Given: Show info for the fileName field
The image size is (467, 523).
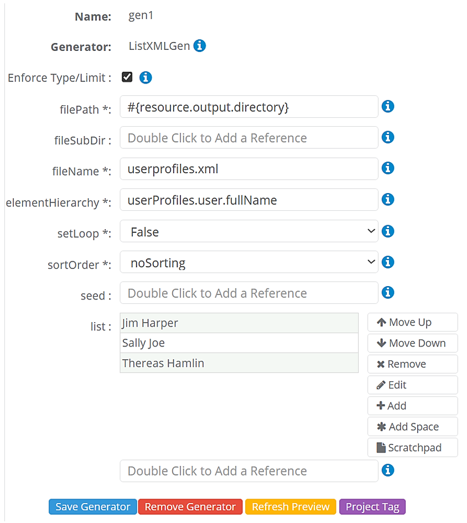Looking at the screenshot, I should 388,168.
